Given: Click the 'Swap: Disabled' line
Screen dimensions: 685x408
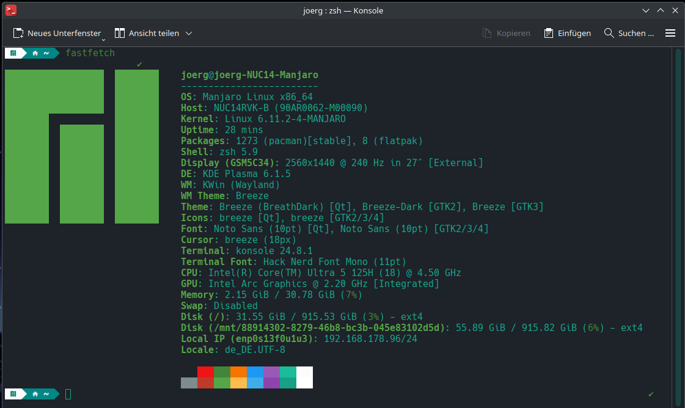Looking at the screenshot, I should tap(219, 305).
